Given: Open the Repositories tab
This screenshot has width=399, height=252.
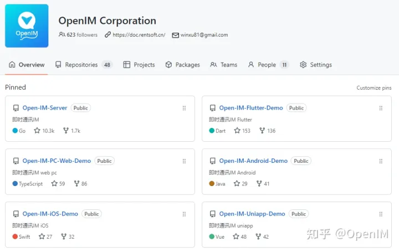Looking at the screenshot, I should pyautogui.click(x=84, y=65).
